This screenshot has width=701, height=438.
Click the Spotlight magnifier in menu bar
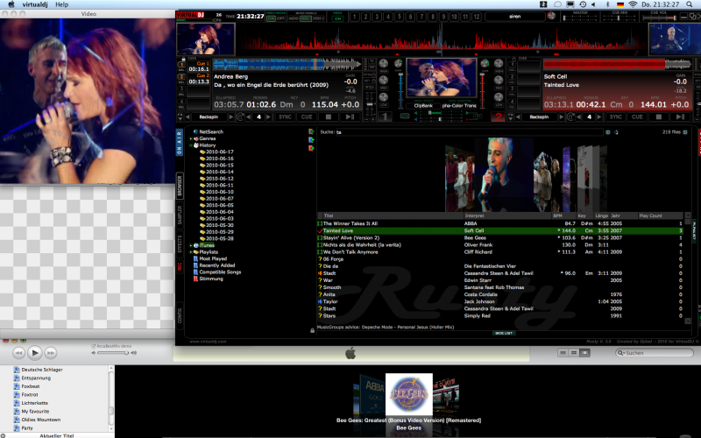[x=690, y=4]
